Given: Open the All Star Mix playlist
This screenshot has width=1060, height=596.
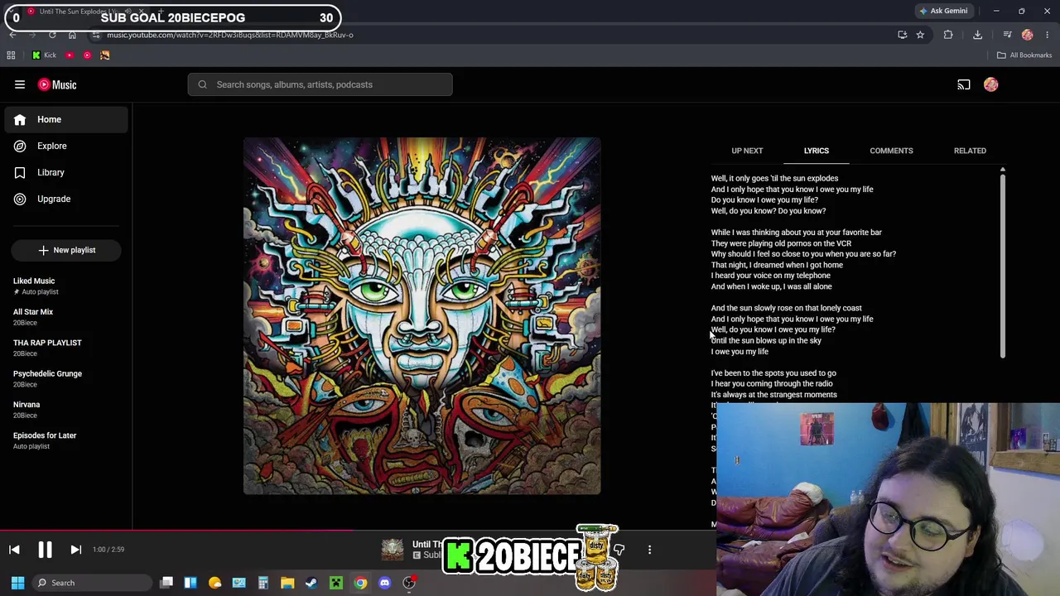Looking at the screenshot, I should click(x=33, y=317).
